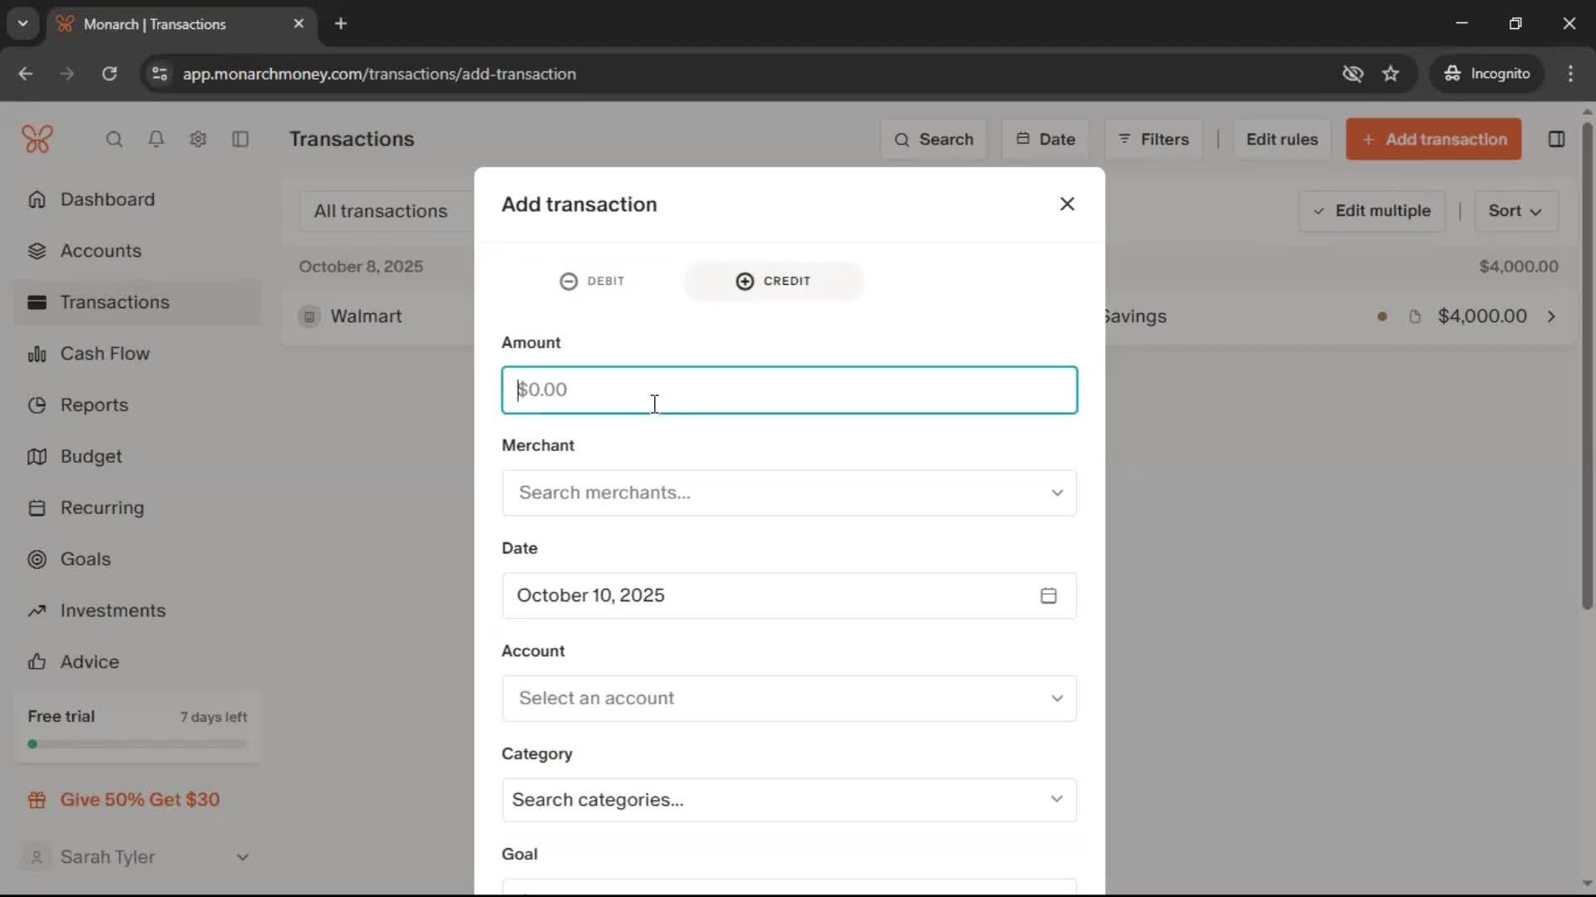Screen dimensions: 1596x897
Task: Toggle right side panel icon near Add transaction
Action: [x=1556, y=140]
